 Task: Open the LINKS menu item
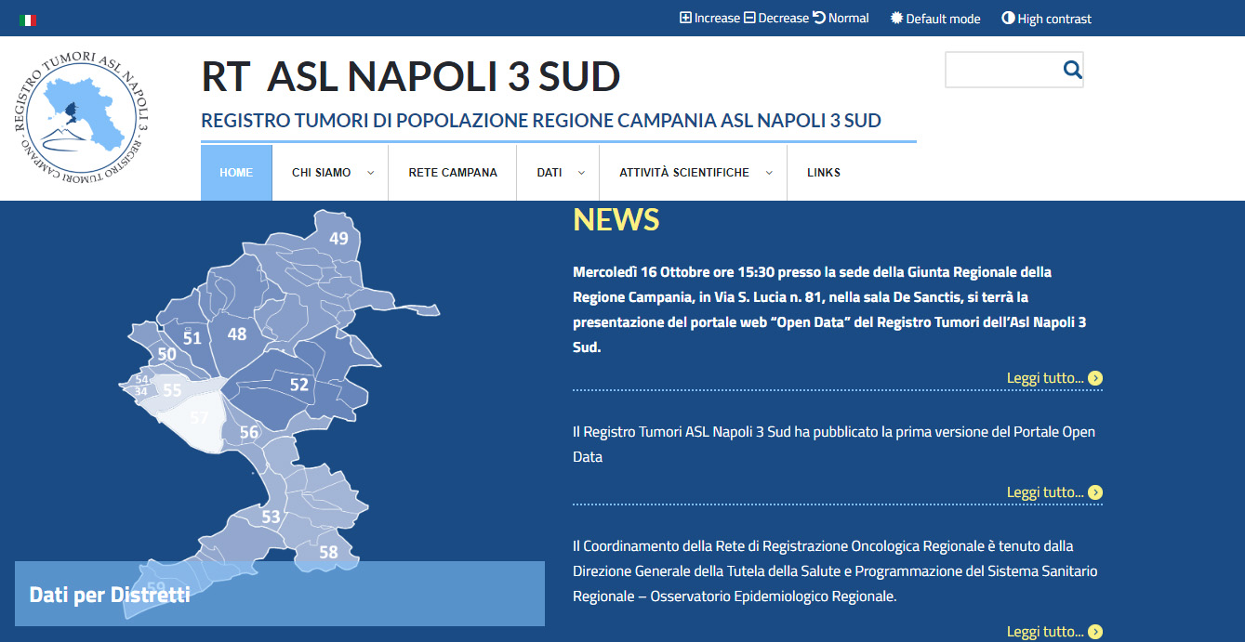(824, 173)
